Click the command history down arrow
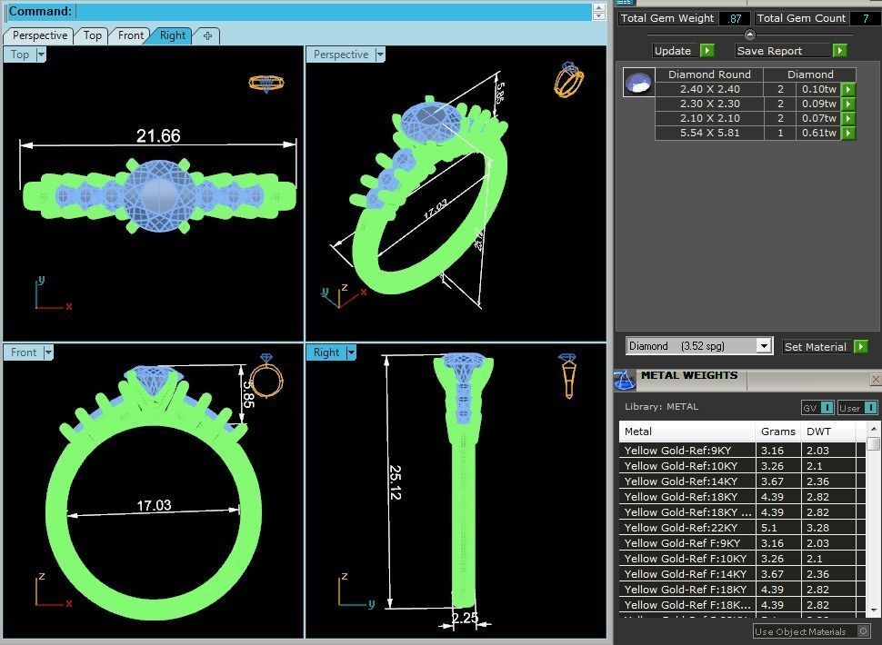882x645 pixels. pyautogui.click(x=599, y=16)
